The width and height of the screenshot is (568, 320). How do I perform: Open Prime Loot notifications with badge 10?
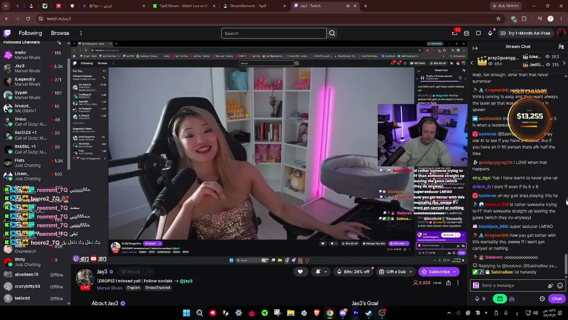click(455, 33)
